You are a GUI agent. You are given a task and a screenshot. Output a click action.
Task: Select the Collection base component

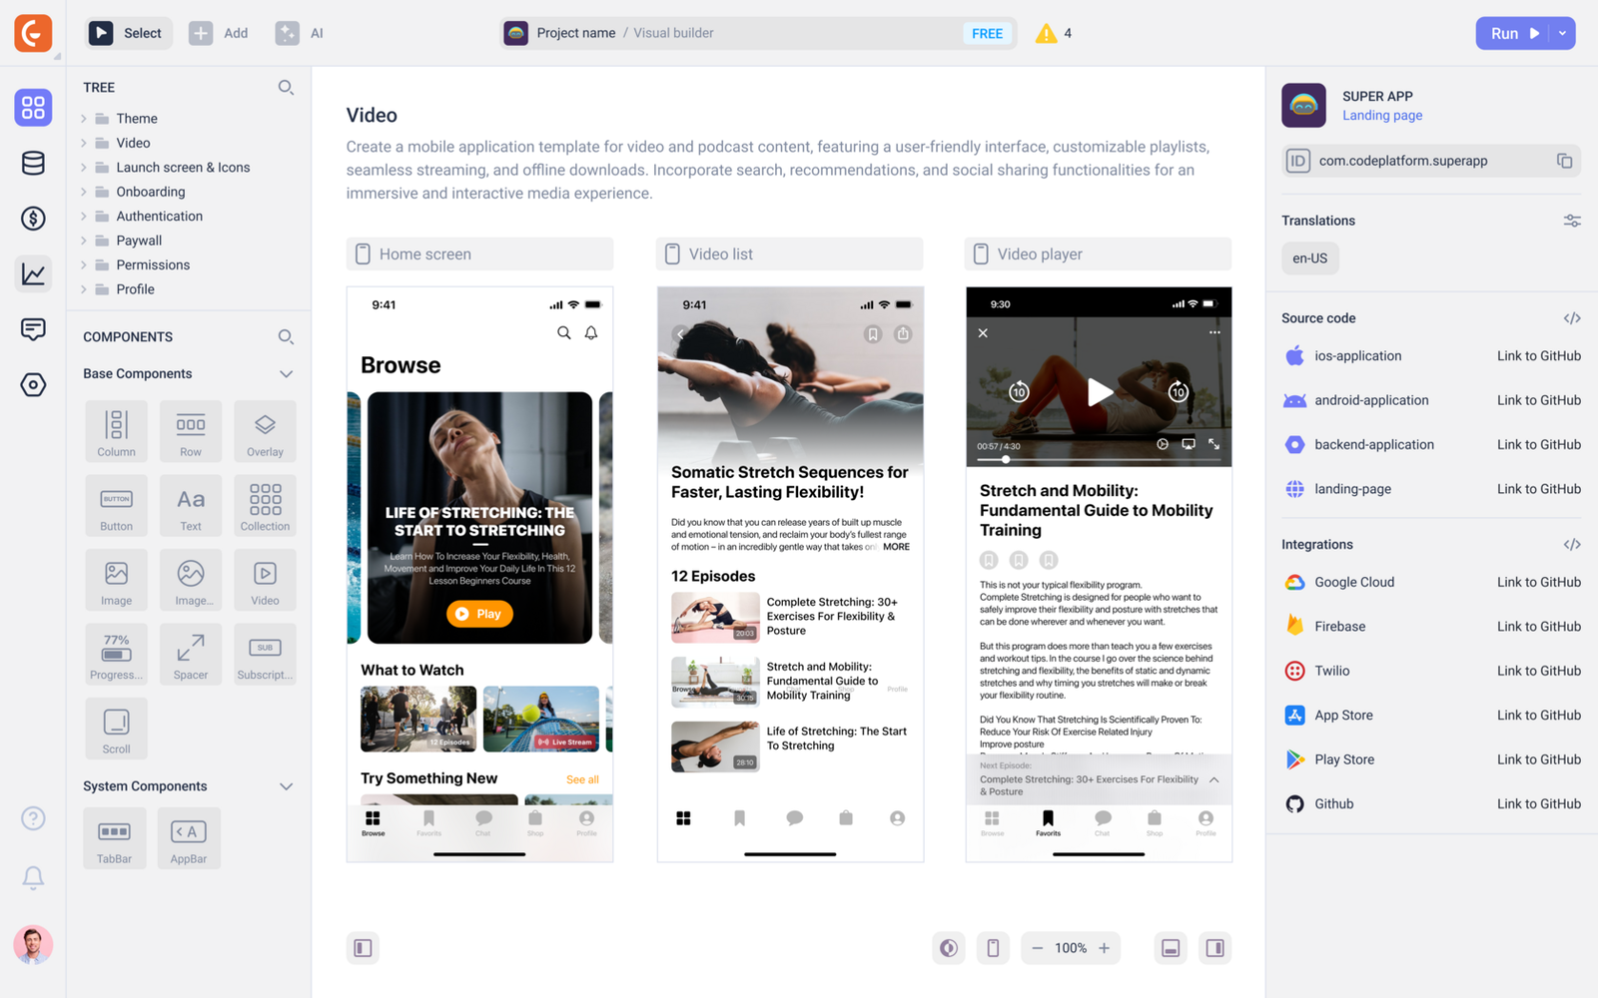pos(265,506)
